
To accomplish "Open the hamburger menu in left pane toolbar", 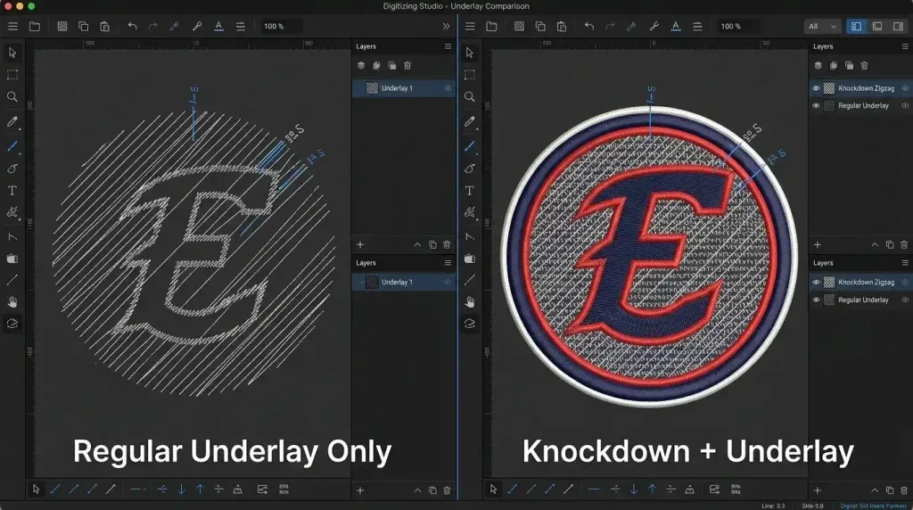I will tap(12, 26).
